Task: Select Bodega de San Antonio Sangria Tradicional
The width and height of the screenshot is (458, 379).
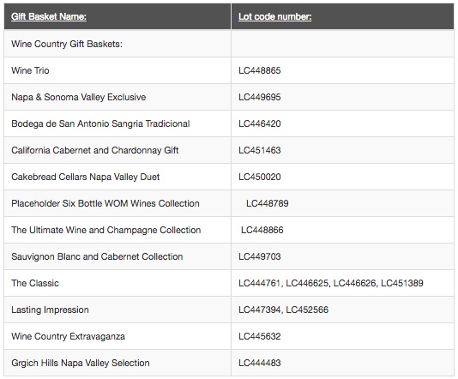Action: pyautogui.click(x=100, y=123)
